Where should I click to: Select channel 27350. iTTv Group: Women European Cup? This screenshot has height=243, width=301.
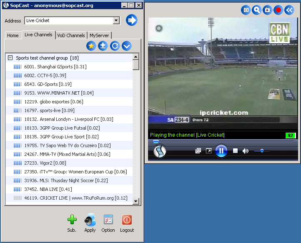(x=69, y=172)
